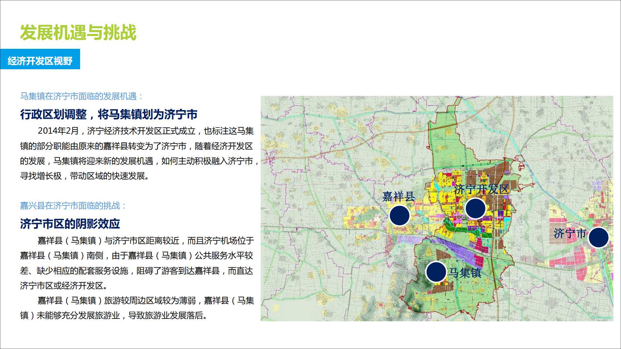The width and height of the screenshot is (621, 349).
Task: Click the subheading 马集镇在济宁市面临的发展机遇
Action: [x=81, y=96]
